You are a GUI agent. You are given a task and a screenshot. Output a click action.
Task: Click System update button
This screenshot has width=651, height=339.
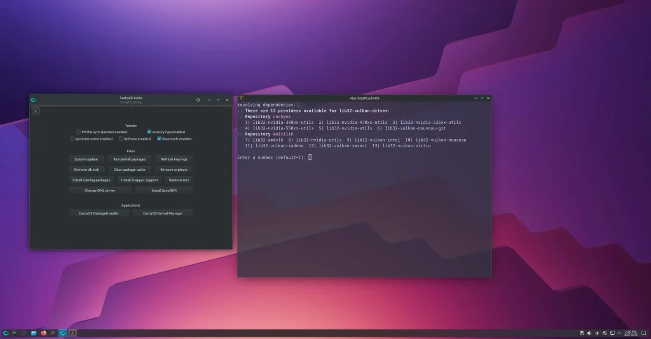tap(86, 159)
